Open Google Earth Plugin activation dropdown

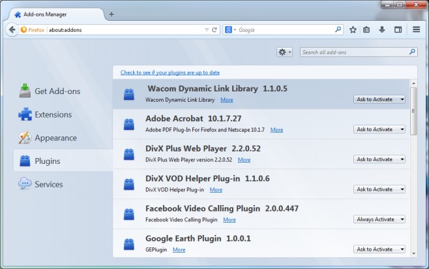(x=379, y=249)
